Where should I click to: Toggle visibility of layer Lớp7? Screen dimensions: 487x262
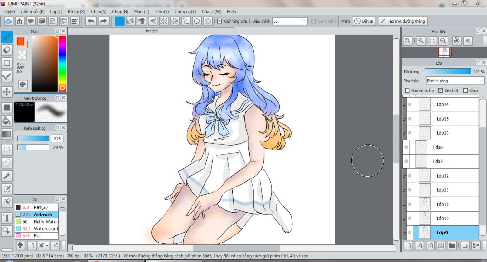pos(406,161)
